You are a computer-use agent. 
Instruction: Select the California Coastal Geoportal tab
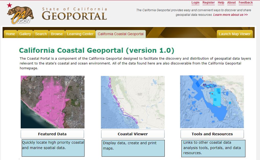click(x=121, y=34)
